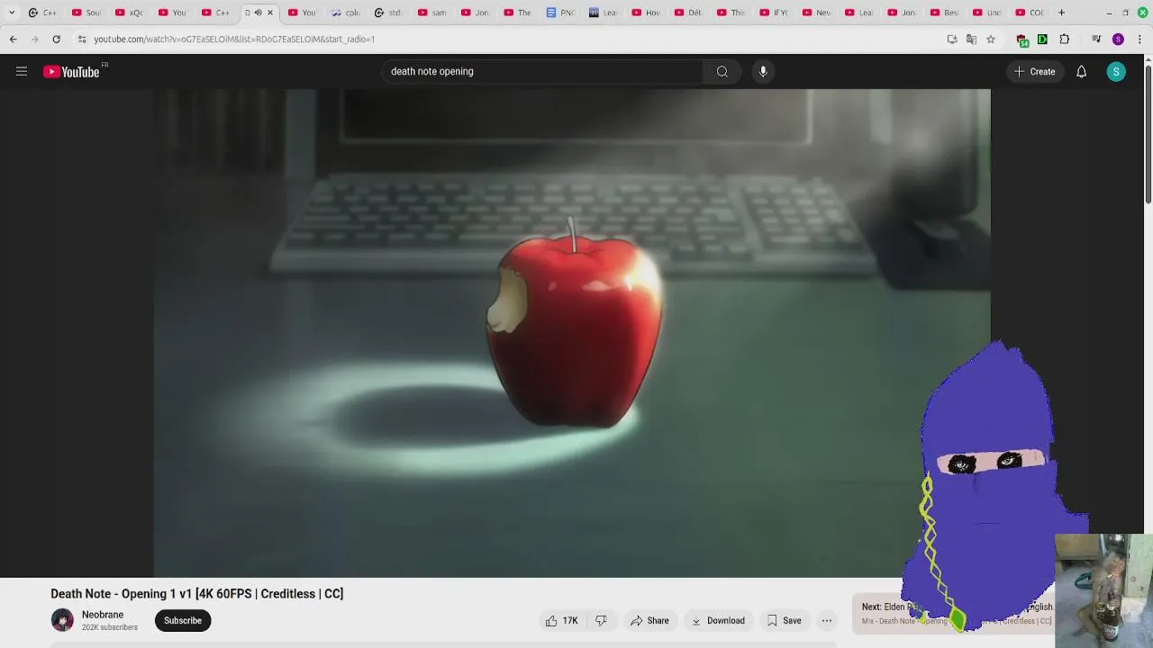Save the video to a playlist
Viewport: 1153px width, 648px height.
tap(784, 620)
